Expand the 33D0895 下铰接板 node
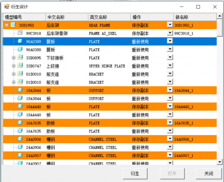Screen dimensions: 224x182 [14, 58]
